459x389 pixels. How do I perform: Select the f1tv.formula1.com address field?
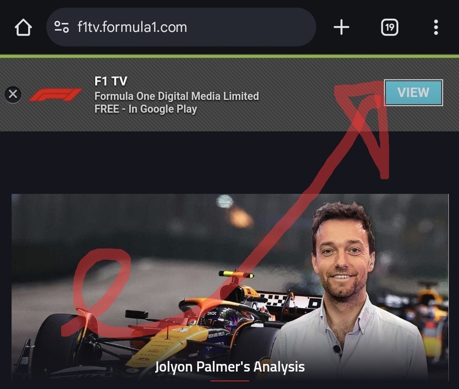[181, 27]
